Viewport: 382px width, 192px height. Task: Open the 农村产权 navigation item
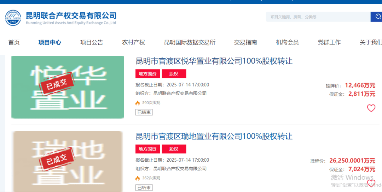(133, 42)
